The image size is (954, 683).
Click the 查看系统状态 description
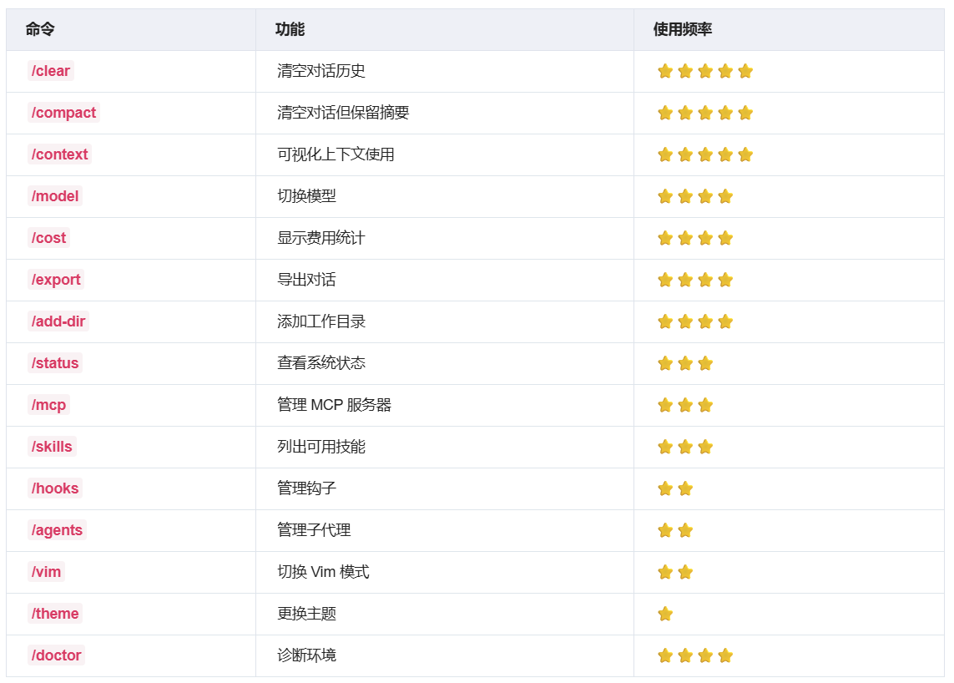coord(321,363)
